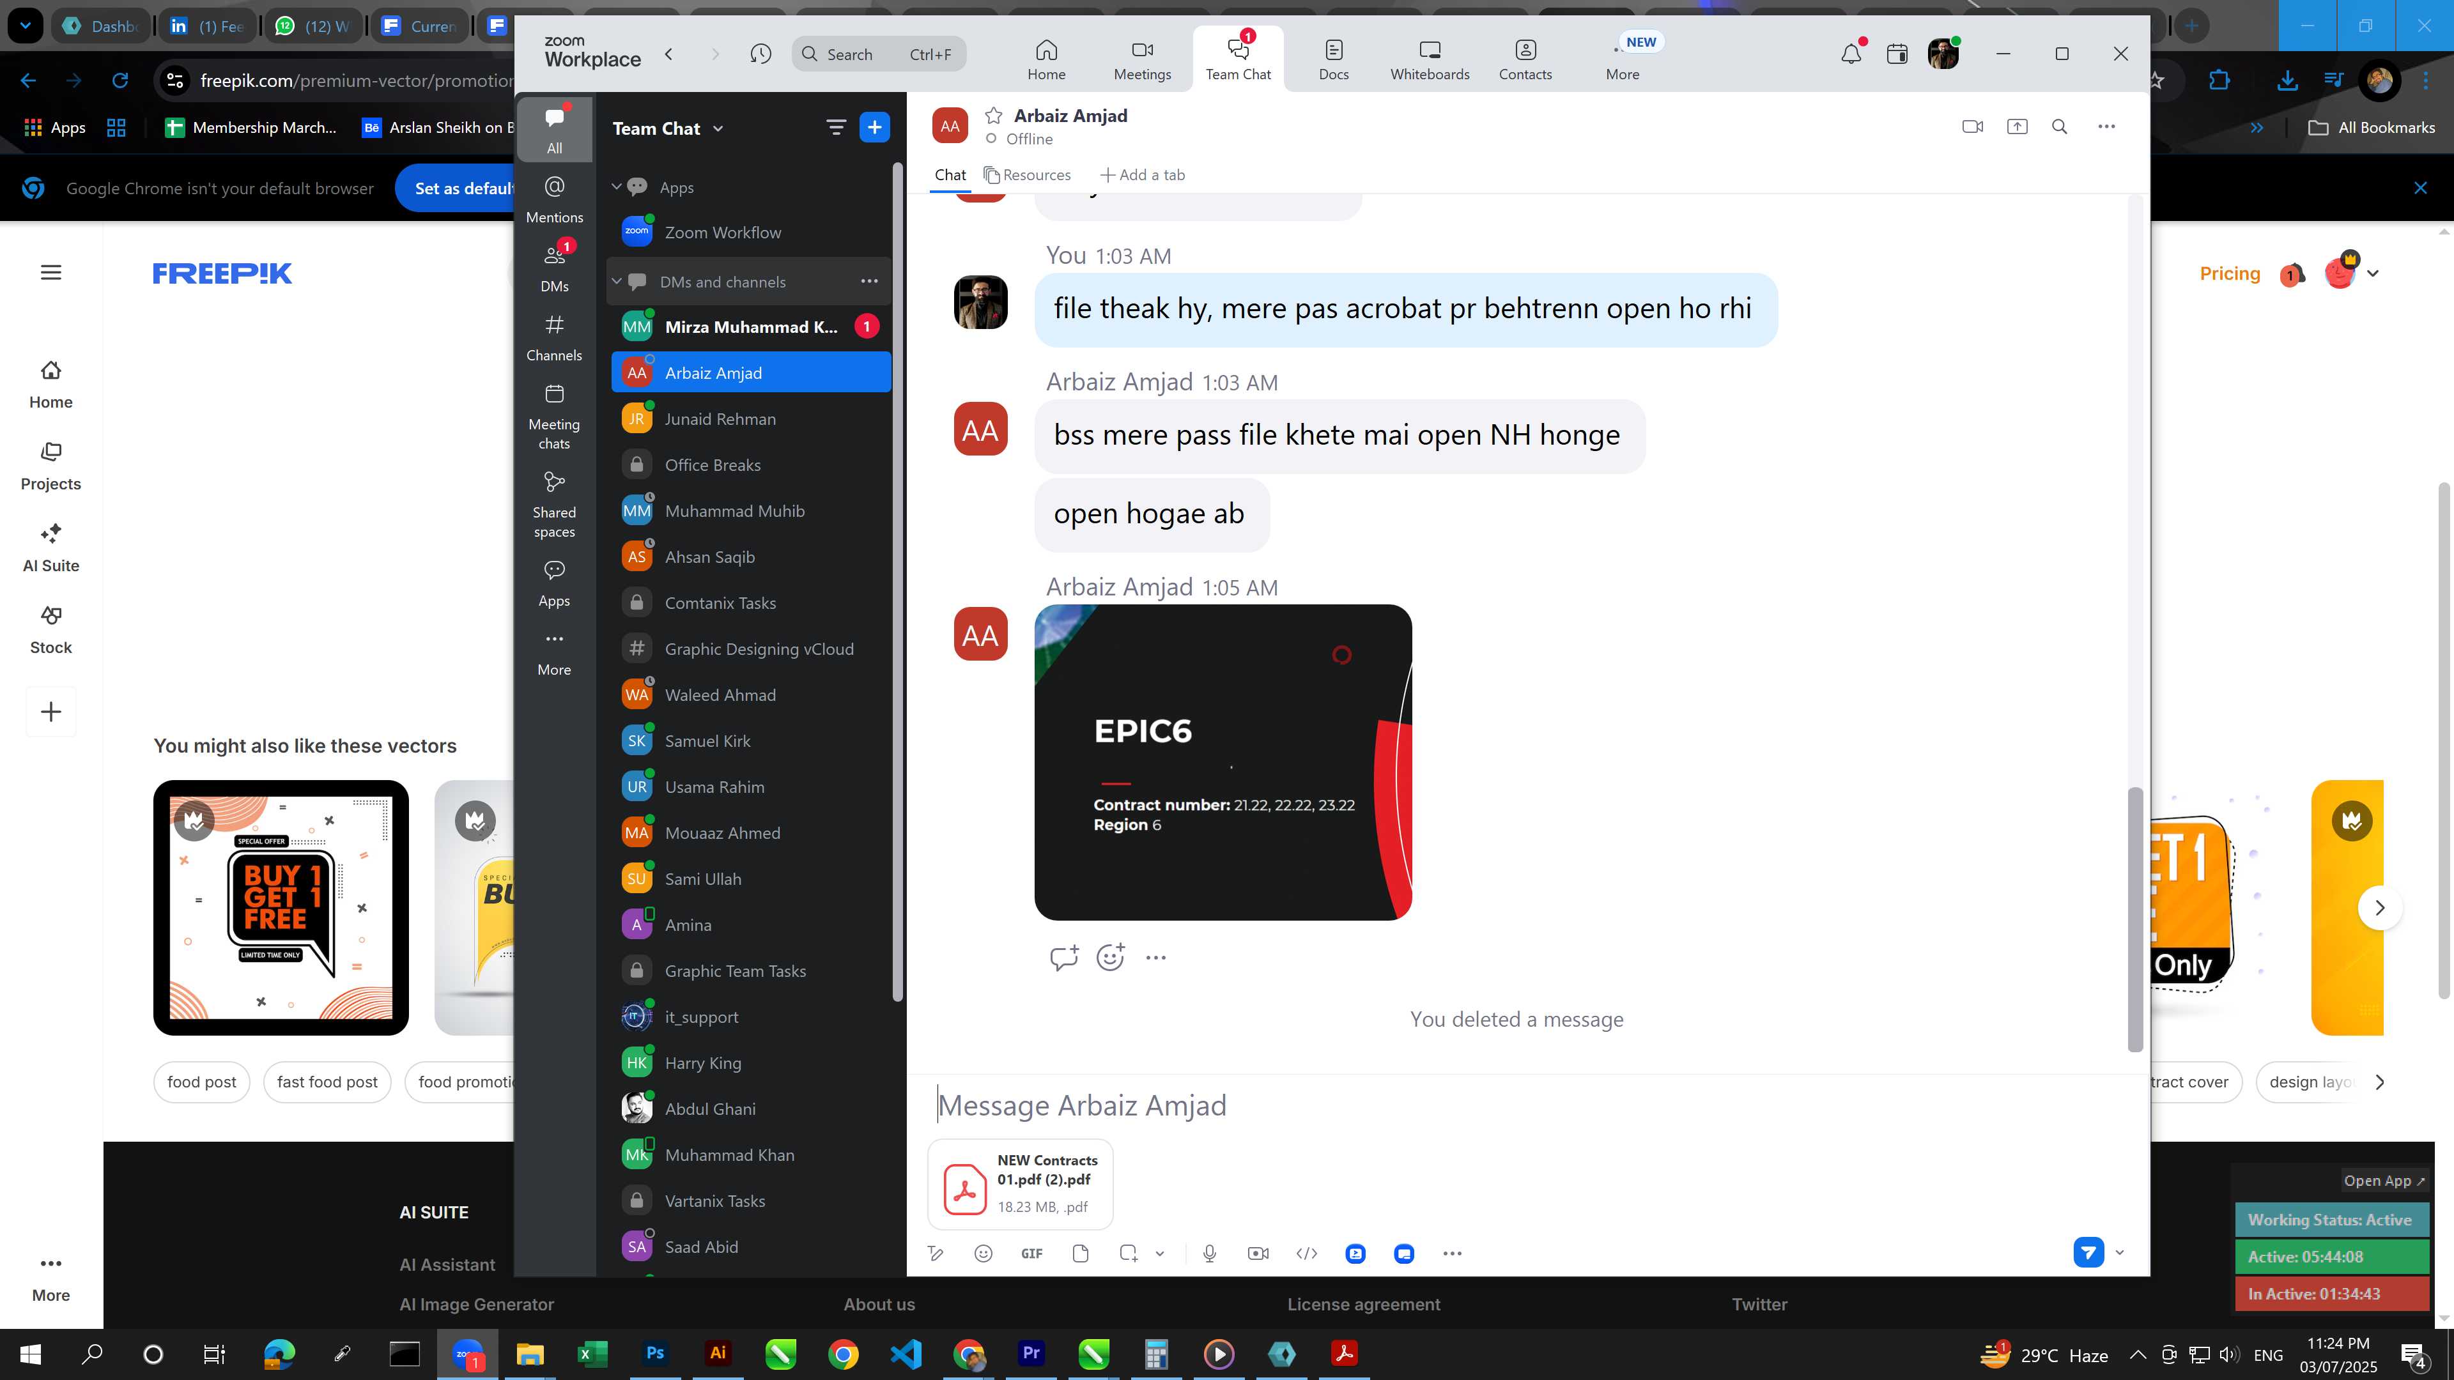This screenshot has height=1380, width=2454.
Task: Open the calendar icon in Zoom header
Action: [x=1897, y=53]
